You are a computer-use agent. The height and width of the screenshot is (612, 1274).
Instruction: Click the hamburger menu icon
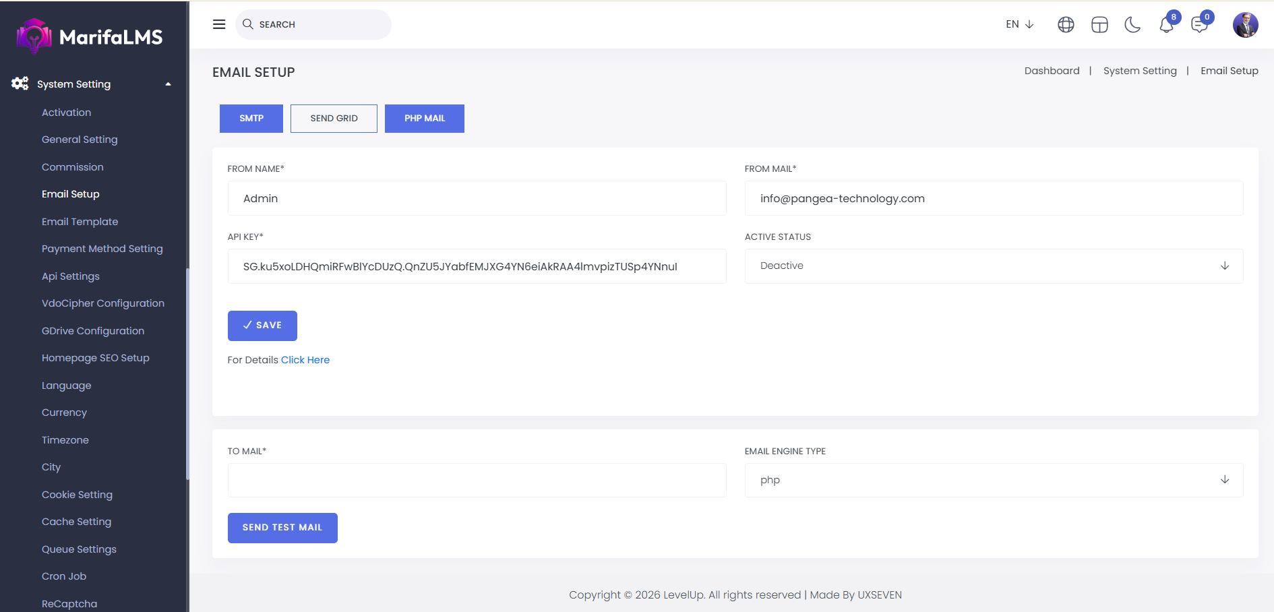pos(219,24)
